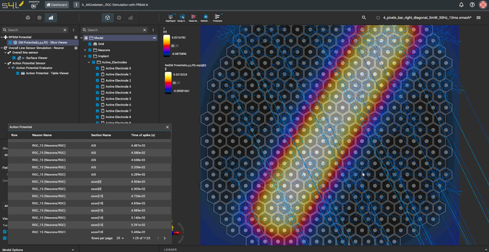This screenshot has width=489, height=252.
Task: Click the Refresh toolbar icon
Action: [205, 18]
